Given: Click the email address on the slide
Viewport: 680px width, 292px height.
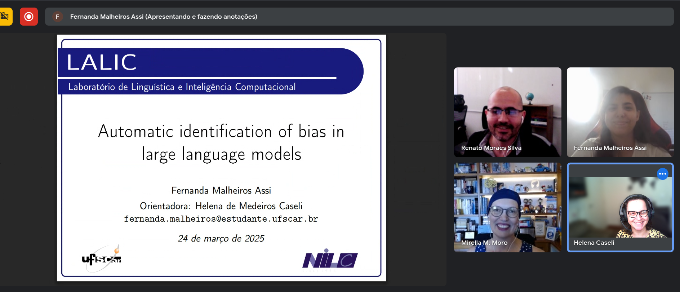Looking at the screenshot, I should pos(221,219).
